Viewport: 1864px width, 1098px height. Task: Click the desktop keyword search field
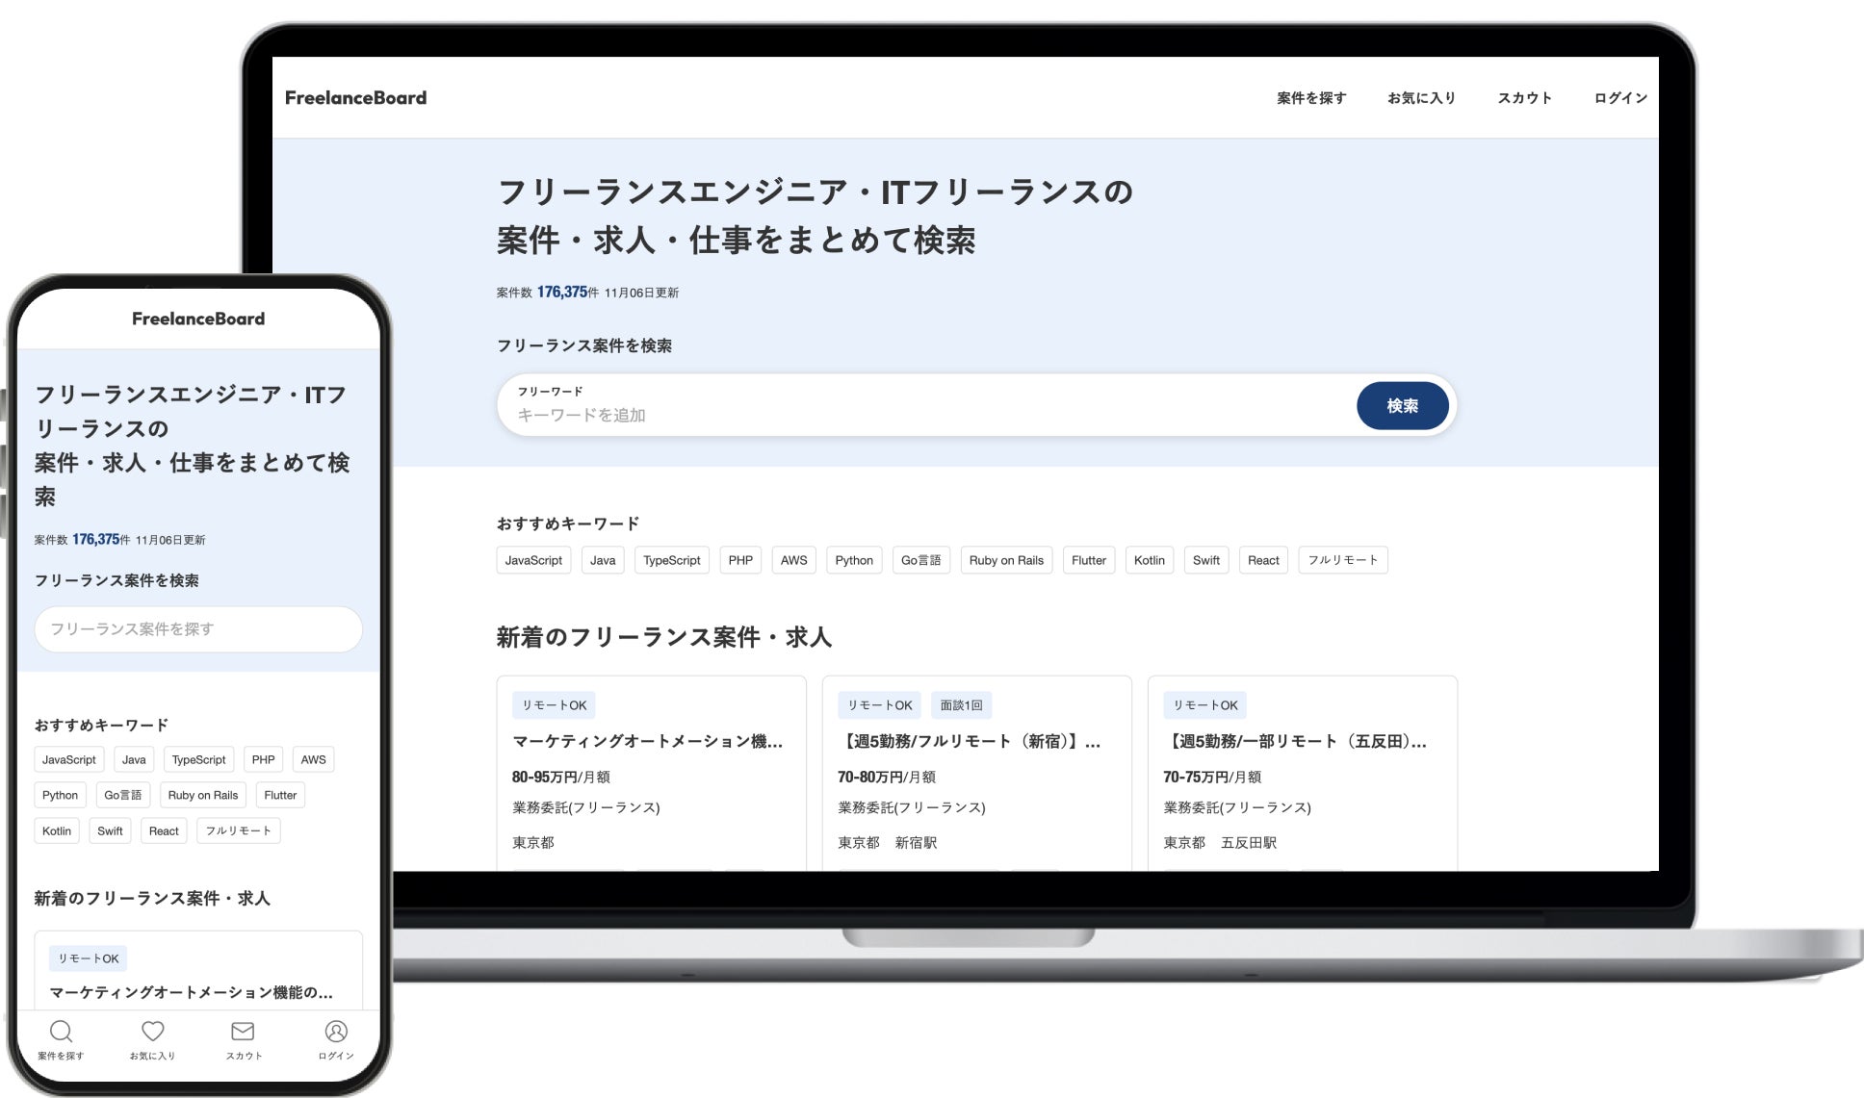pos(924,415)
